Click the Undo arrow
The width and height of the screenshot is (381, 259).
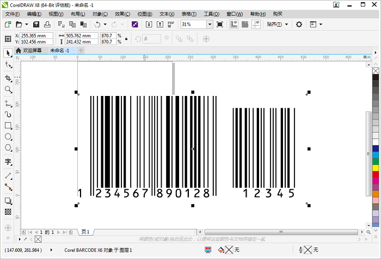point(97,25)
